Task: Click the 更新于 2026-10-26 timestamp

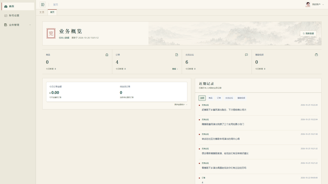Action: click(x=85, y=38)
